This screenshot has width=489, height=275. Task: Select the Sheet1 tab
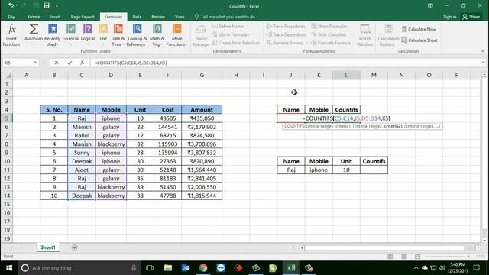[x=48, y=247]
